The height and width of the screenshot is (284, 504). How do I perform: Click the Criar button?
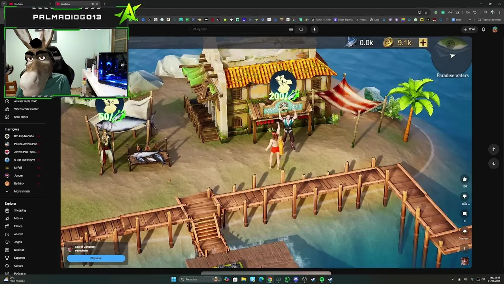coord(469,29)
